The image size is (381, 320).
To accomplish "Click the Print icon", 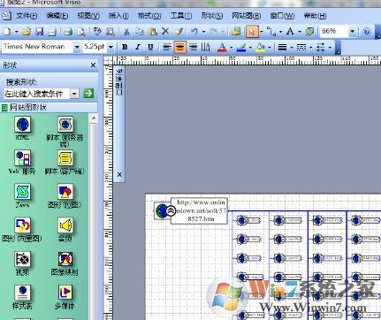I will coord(68,31).
